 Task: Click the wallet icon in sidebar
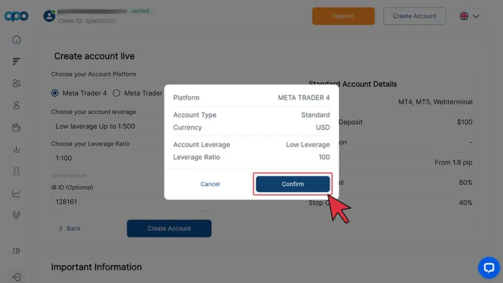pos(16,127)
